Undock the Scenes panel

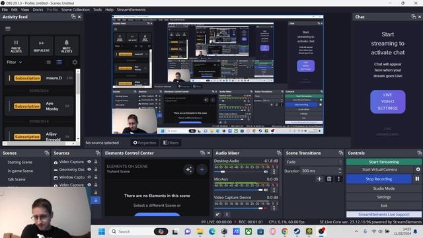[x=47, y=153]
